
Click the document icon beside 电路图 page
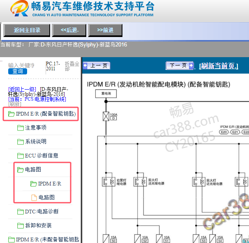[x=34, y=198]
